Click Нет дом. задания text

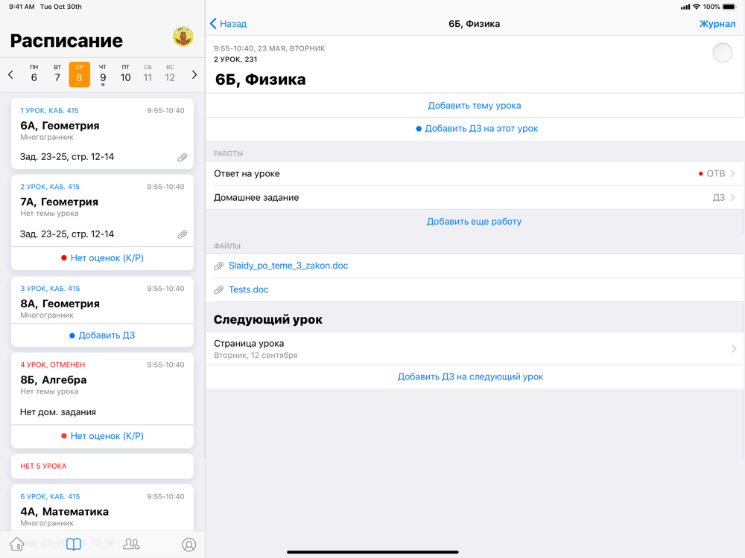pyautogui.click(x=58, y=412)
